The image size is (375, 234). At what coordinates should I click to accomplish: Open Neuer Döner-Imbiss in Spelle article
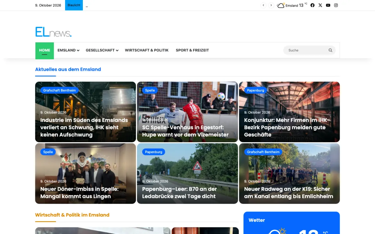pyautogui.click(x=79, y=193)
